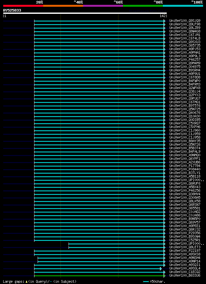Select the UniRef100_Q9FUG7 label
This screenshot has height=284, width=206.
[x=185, y=98]
